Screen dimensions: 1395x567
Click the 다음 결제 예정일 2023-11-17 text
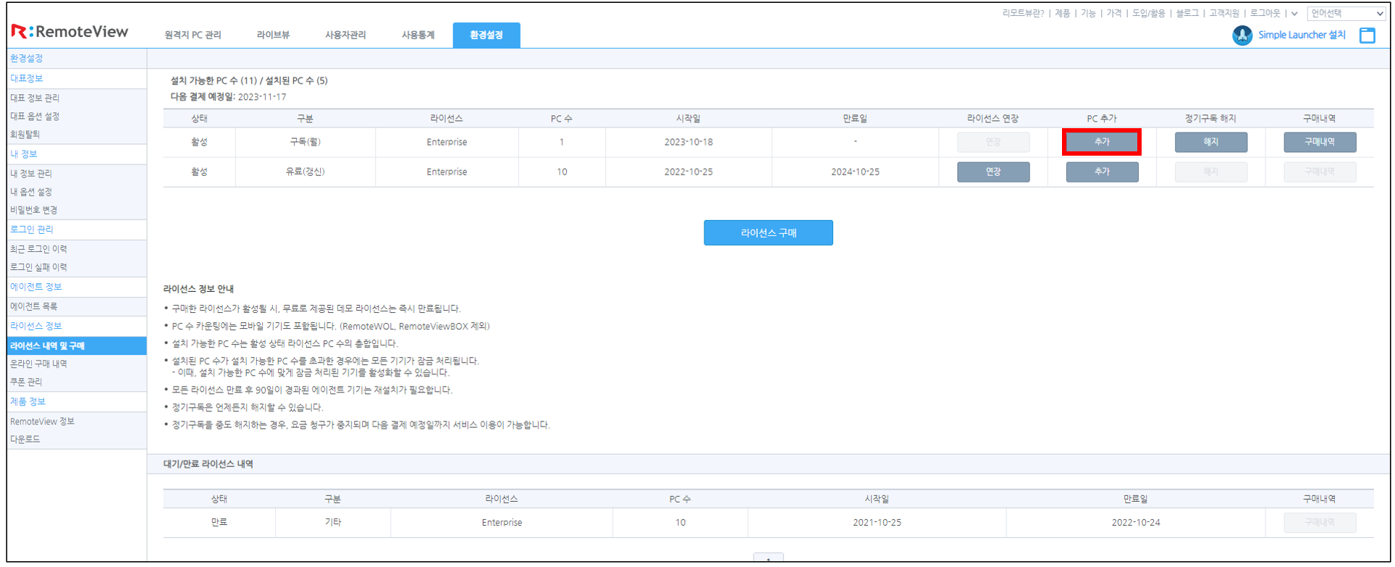click(228, 97)
